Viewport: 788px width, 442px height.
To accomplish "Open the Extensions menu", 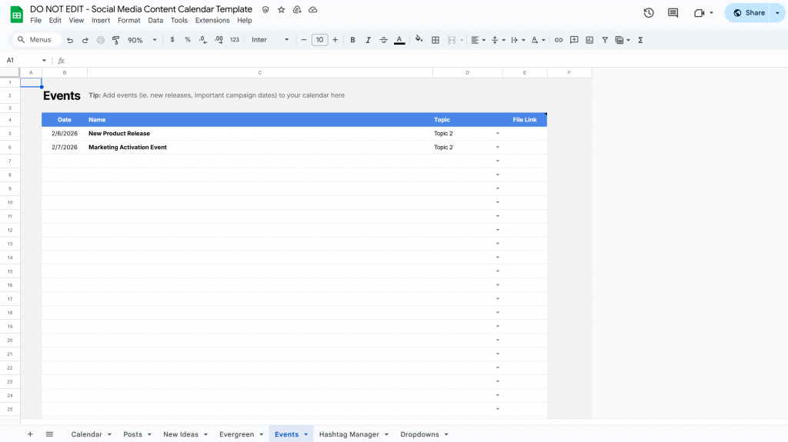I will [x=212, y=21].
